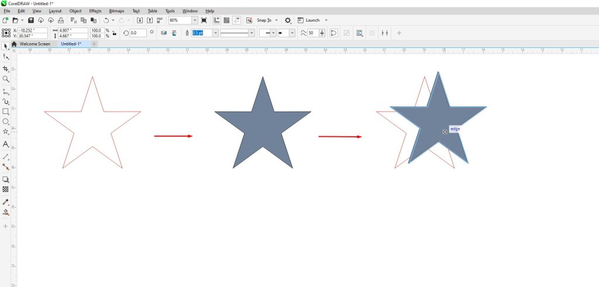Select the Rectangle tool
The image size is (599, 287).
6,112
